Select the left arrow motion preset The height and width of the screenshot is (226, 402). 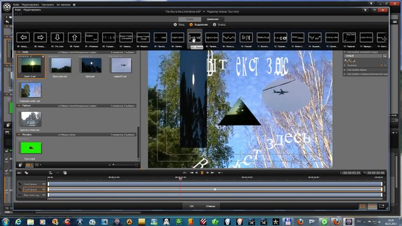(23, 38)
